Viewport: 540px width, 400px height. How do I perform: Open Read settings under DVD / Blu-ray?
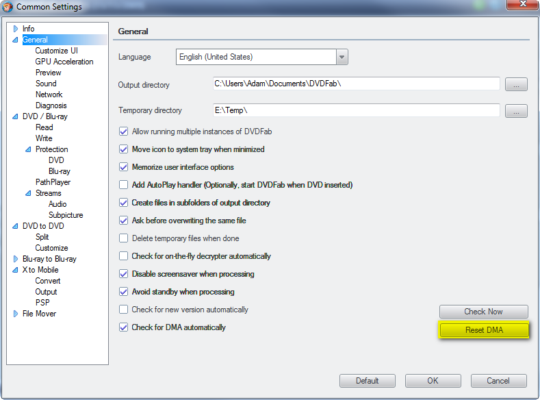[x=44, y=127]
